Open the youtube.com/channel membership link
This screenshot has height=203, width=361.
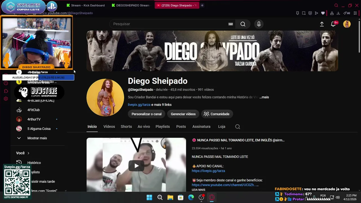(225, 185)
